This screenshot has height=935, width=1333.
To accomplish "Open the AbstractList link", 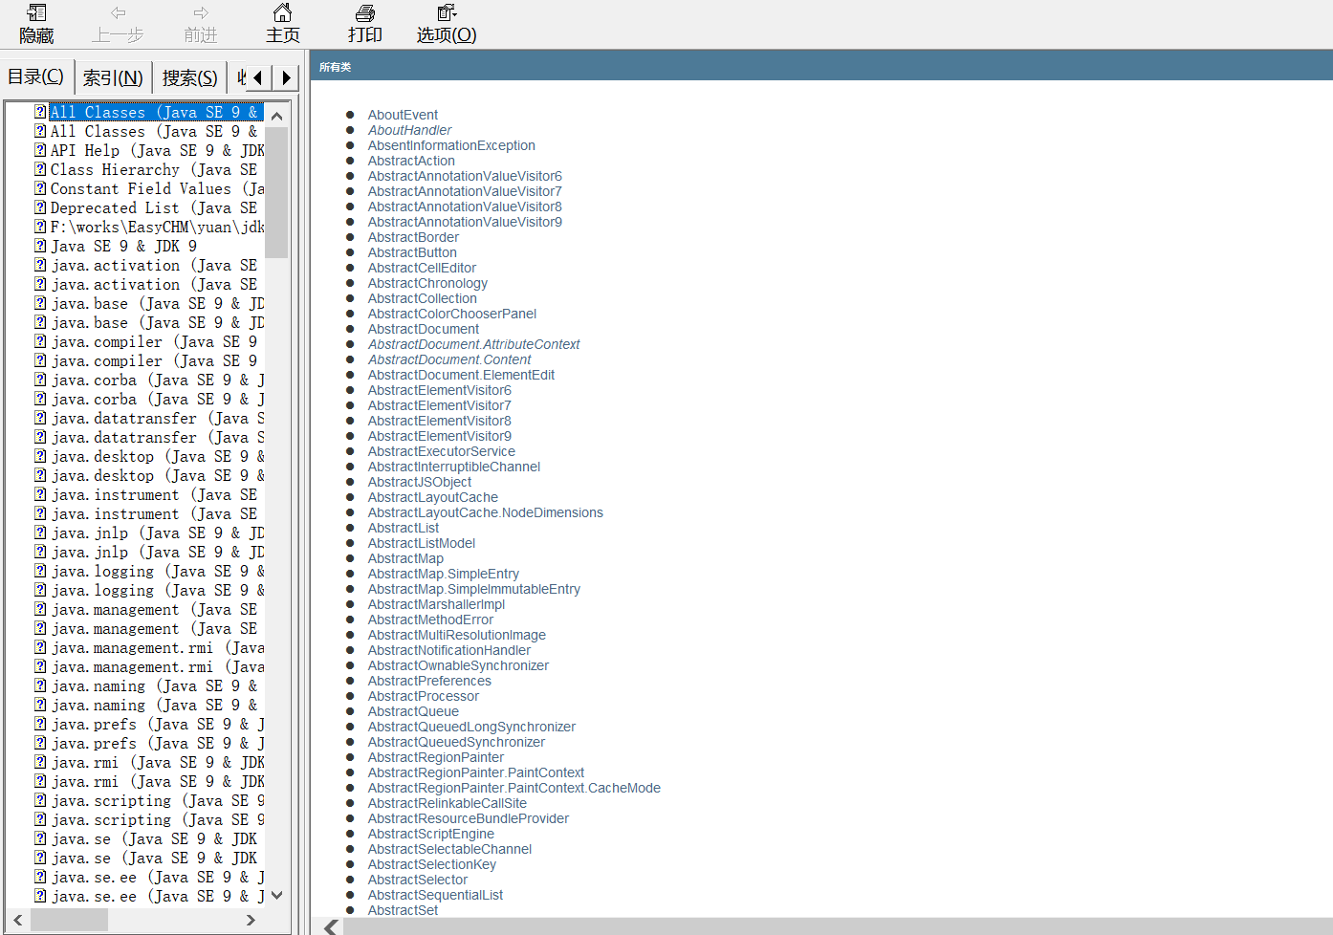I will point(404,528).
